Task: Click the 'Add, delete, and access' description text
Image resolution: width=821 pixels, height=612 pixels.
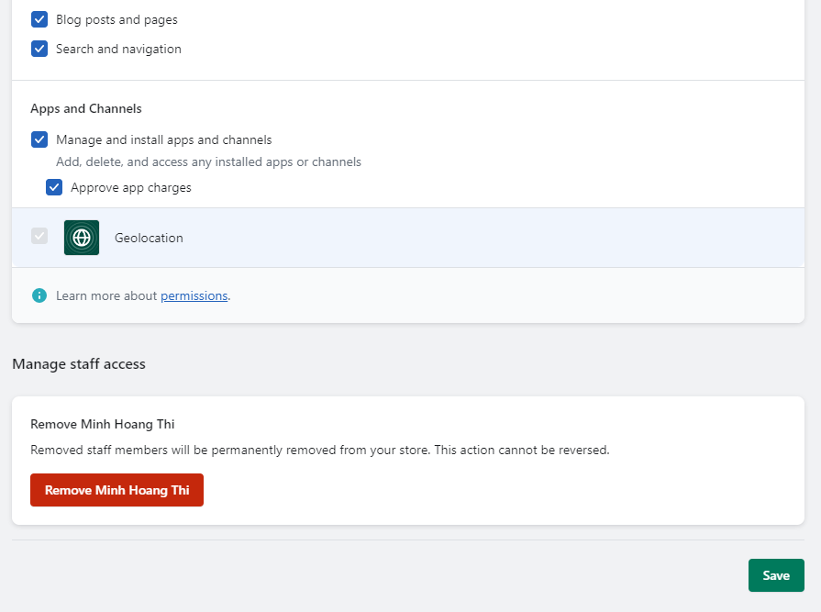Action: click(208, 161)
